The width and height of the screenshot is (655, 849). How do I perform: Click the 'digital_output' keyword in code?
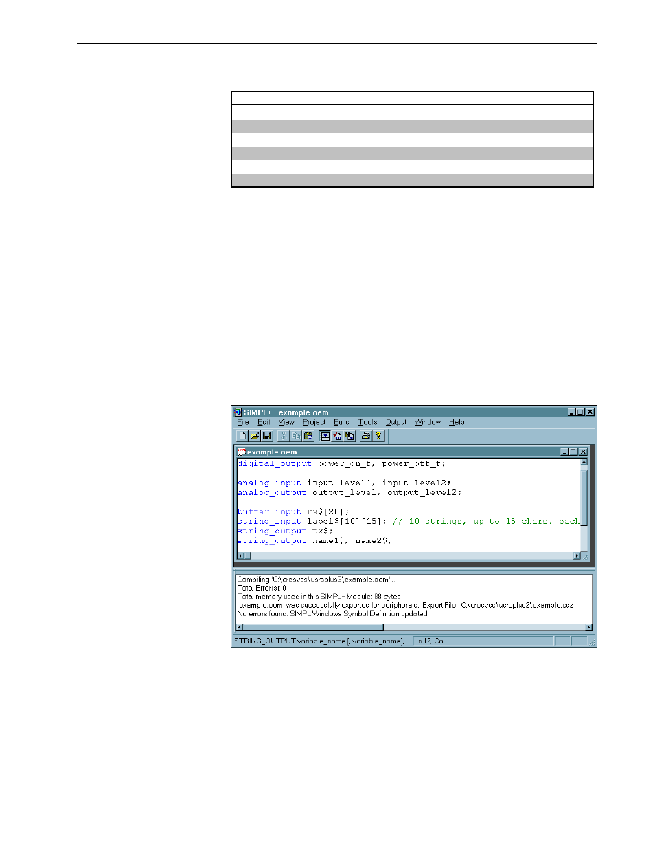[275, 464]
